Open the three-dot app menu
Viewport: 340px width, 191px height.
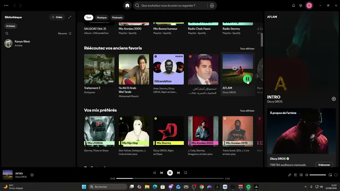tap(6, 6)
